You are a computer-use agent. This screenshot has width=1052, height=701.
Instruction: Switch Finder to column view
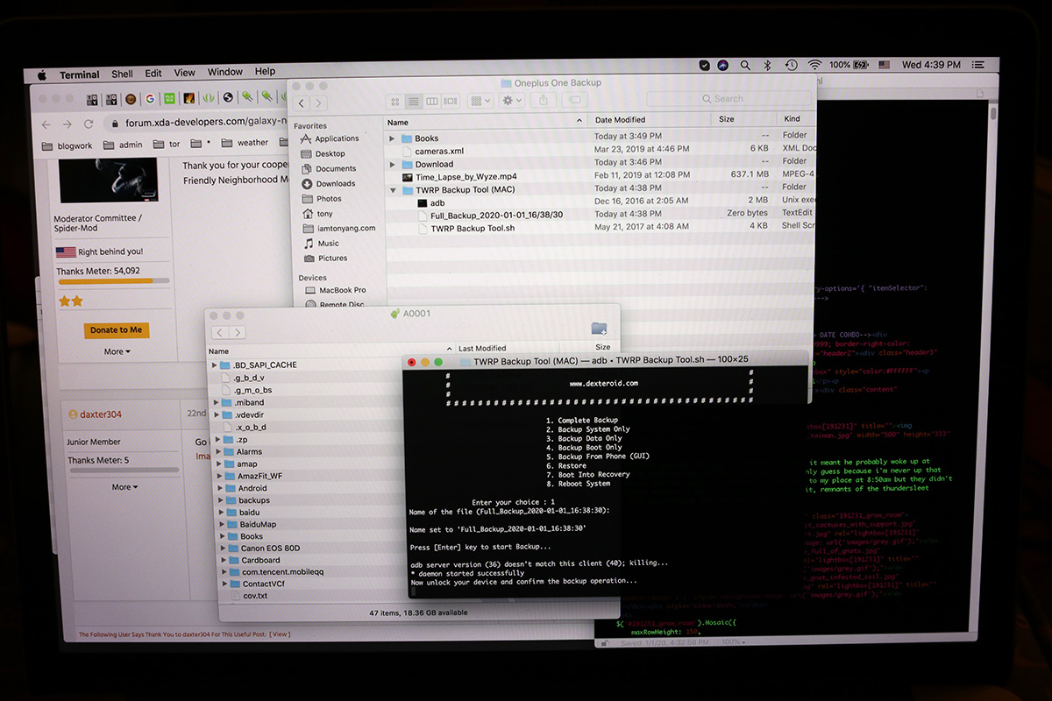432,101
